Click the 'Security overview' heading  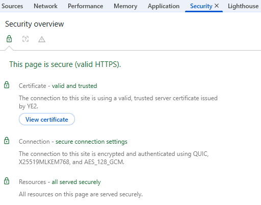[35, 24]
